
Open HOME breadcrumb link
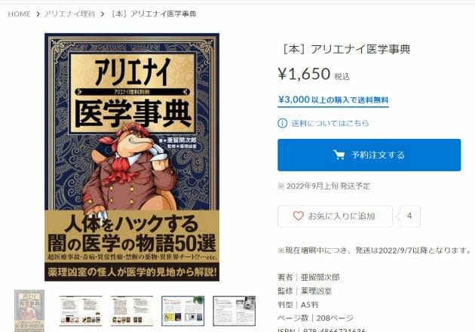coord(19,14)
